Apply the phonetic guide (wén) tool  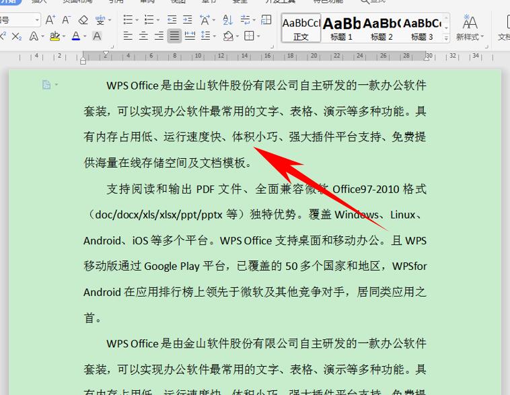100,20
